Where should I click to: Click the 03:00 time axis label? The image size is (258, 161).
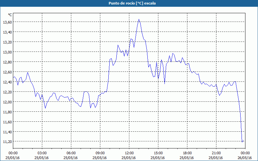point(42,153)
